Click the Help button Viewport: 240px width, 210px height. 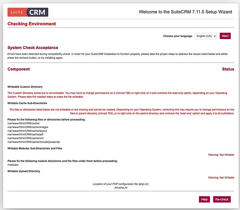204,199
